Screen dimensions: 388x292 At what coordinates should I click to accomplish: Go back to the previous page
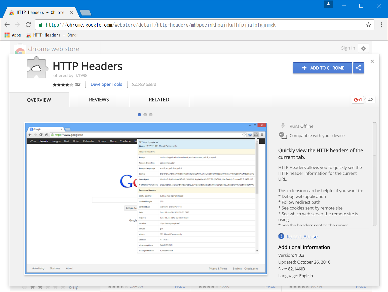(x=7, y=25)
